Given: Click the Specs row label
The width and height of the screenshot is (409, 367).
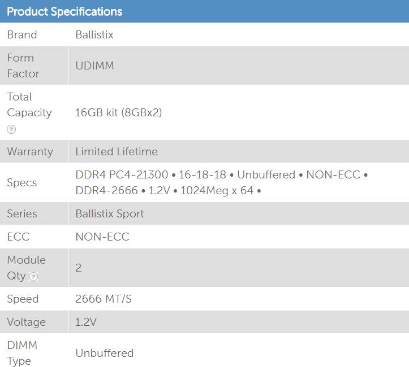Looking at the screenshot, I should (22, 183).
